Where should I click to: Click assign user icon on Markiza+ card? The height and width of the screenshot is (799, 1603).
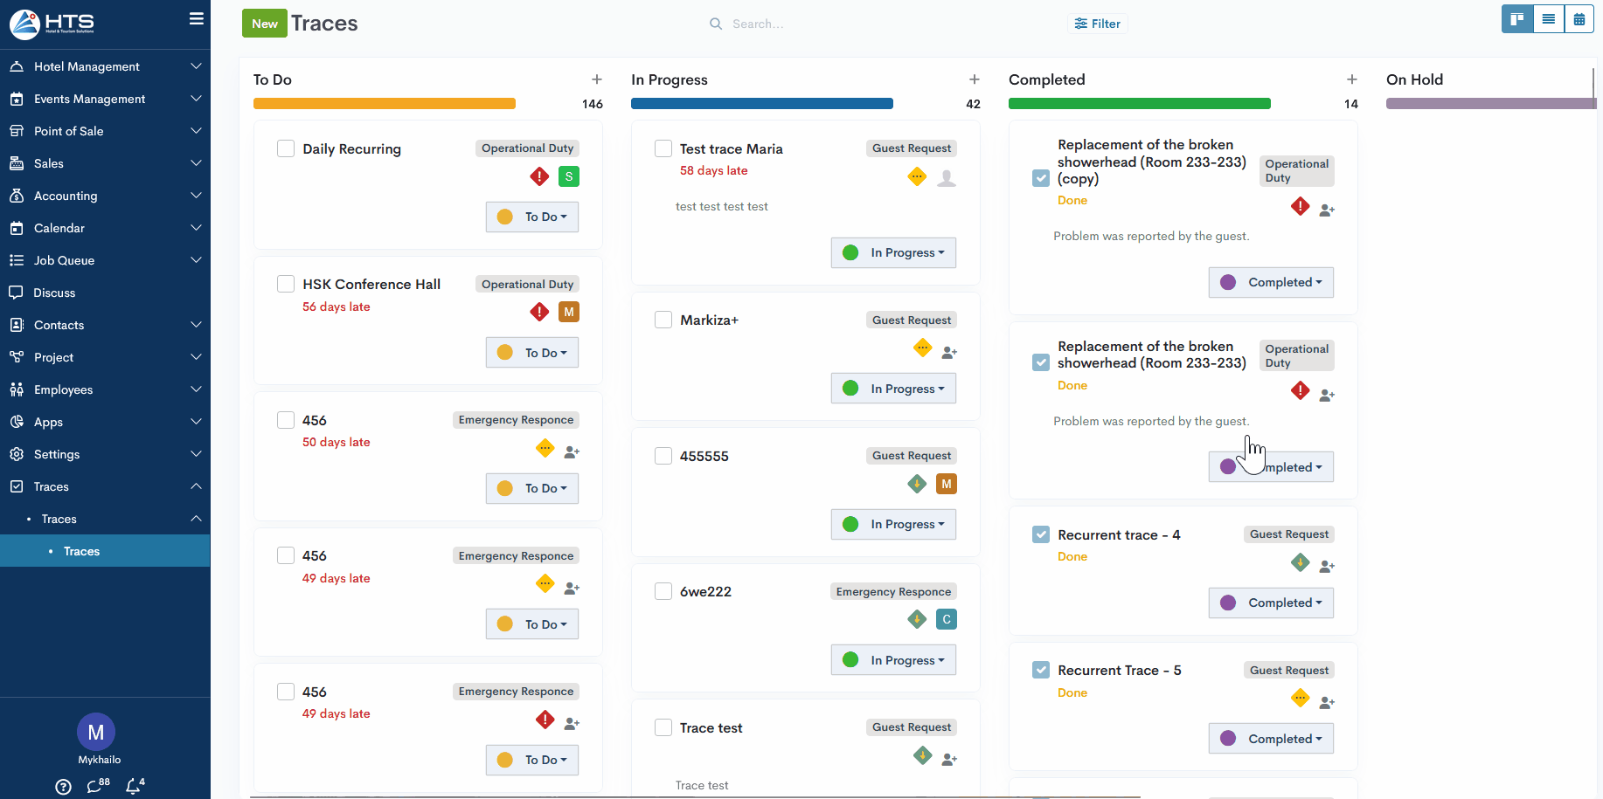[x=949, y=352]
